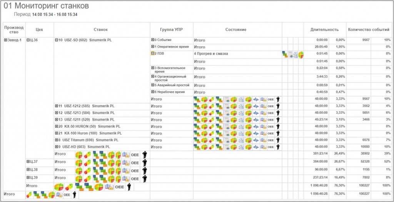
Task: Expand the 4 Организационный простой group
Action: (152, 77)
